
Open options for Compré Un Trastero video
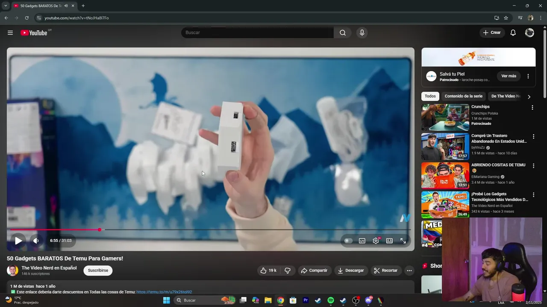pos(533,136)
